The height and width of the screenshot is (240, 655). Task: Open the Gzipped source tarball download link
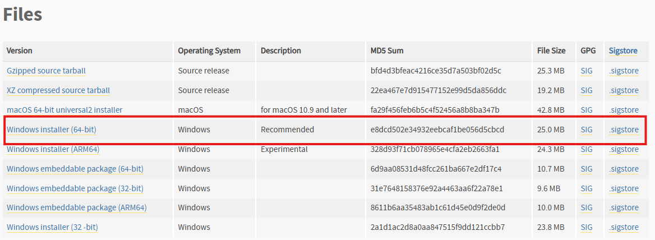point(47,71)
